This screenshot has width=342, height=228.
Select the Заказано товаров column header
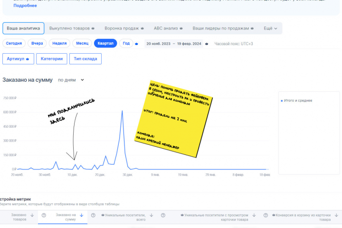point(19,217)
